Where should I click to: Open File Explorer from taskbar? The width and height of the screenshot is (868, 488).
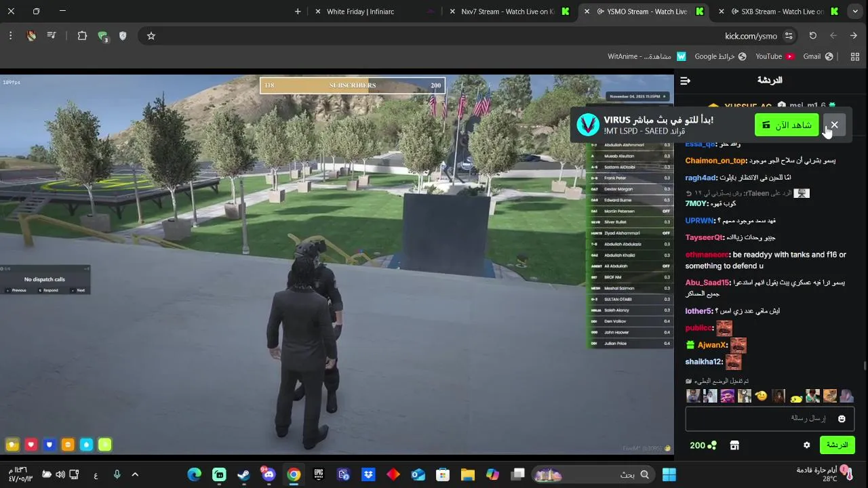point(467,474)
